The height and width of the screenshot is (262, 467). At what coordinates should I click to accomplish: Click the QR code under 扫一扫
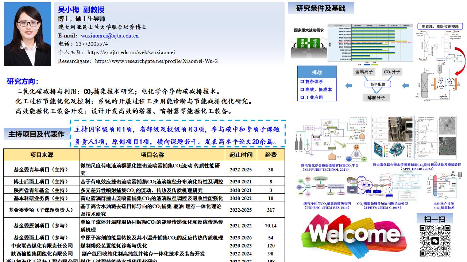coord(435,241)
